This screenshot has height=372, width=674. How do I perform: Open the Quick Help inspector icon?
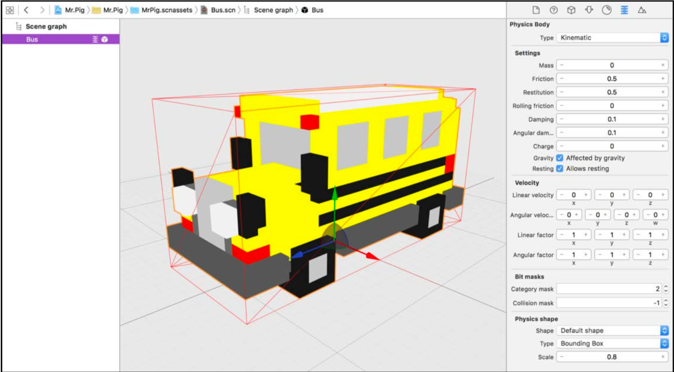(x=554, y=10)
